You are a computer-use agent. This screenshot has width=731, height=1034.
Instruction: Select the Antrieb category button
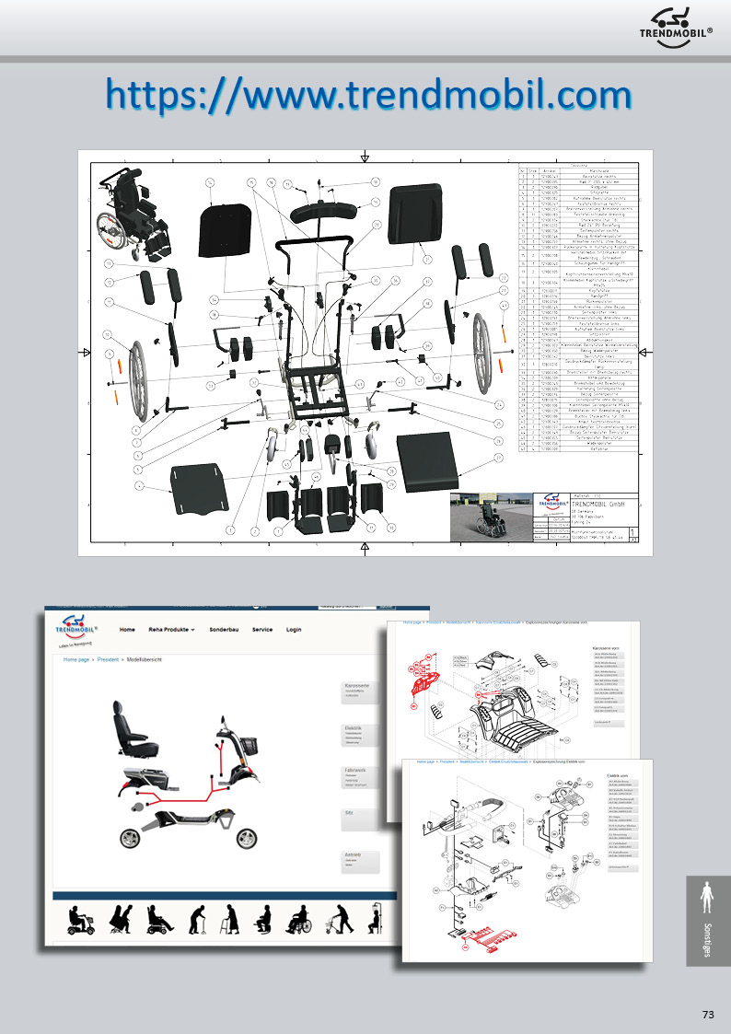tap(361, 862)
